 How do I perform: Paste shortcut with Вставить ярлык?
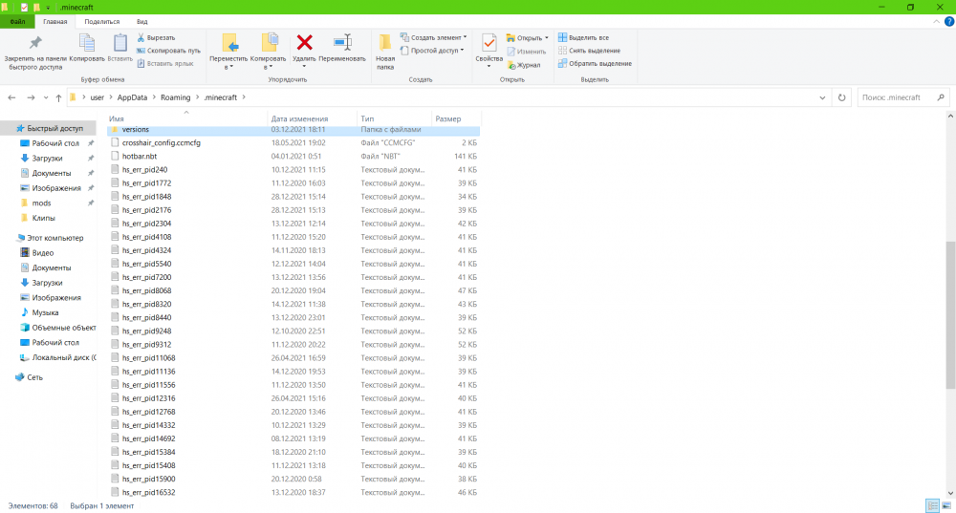pos(165,63)
